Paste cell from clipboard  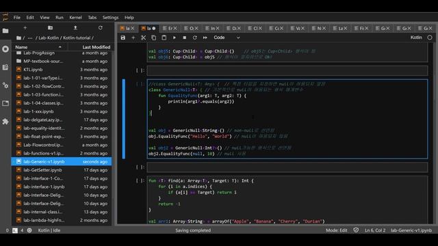click(164, 38)
